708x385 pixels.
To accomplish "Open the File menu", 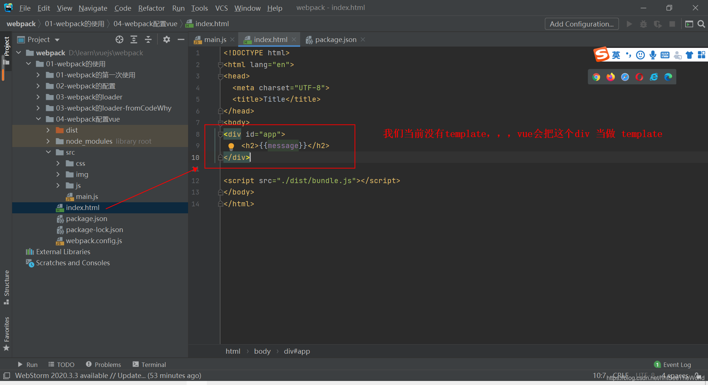I will (x=25, y=8).
